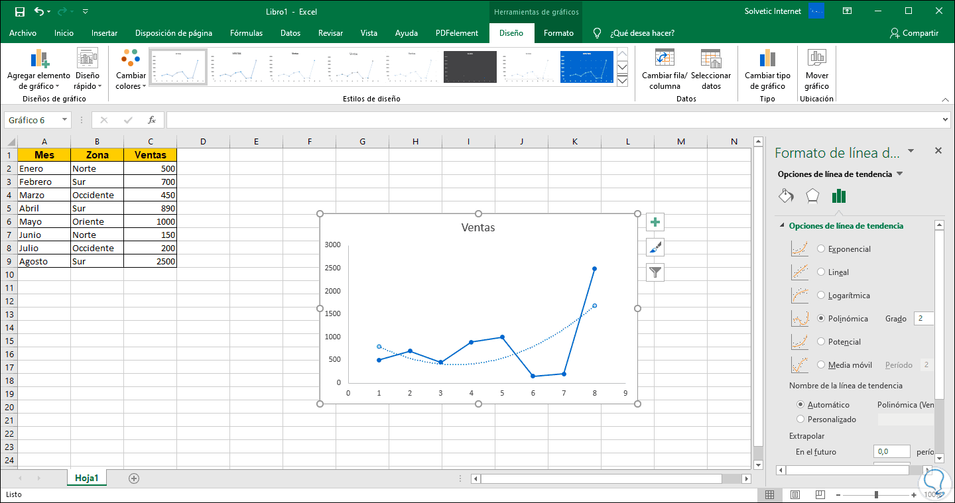Open the Agregar elemento de gráfico dropdown

[x=39, y=69]
